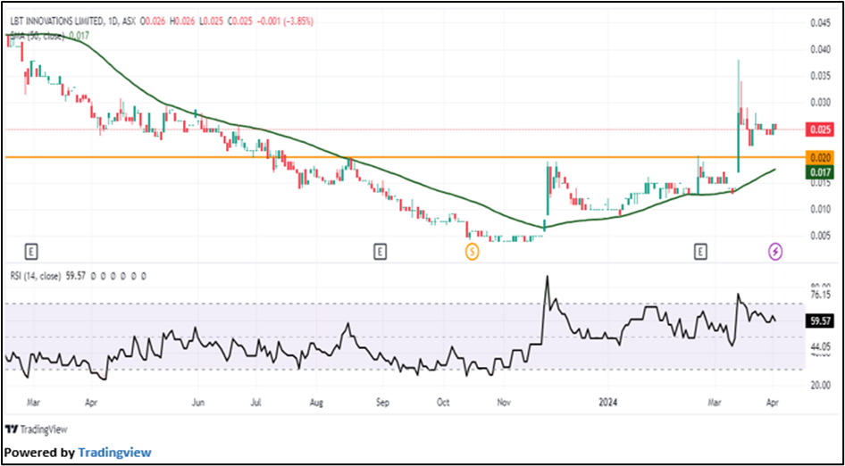Click the TradingView logo
This screenshot has height=466, width=845.
point(37,429)
